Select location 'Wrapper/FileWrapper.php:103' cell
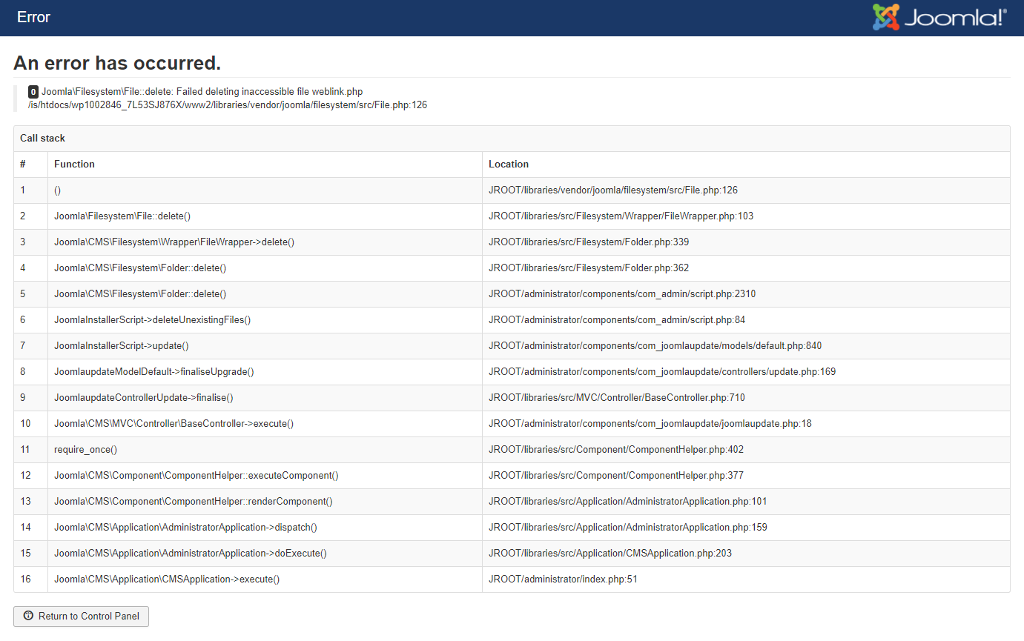This screenshot has height=641, width=1024. (x=746, y=216)
